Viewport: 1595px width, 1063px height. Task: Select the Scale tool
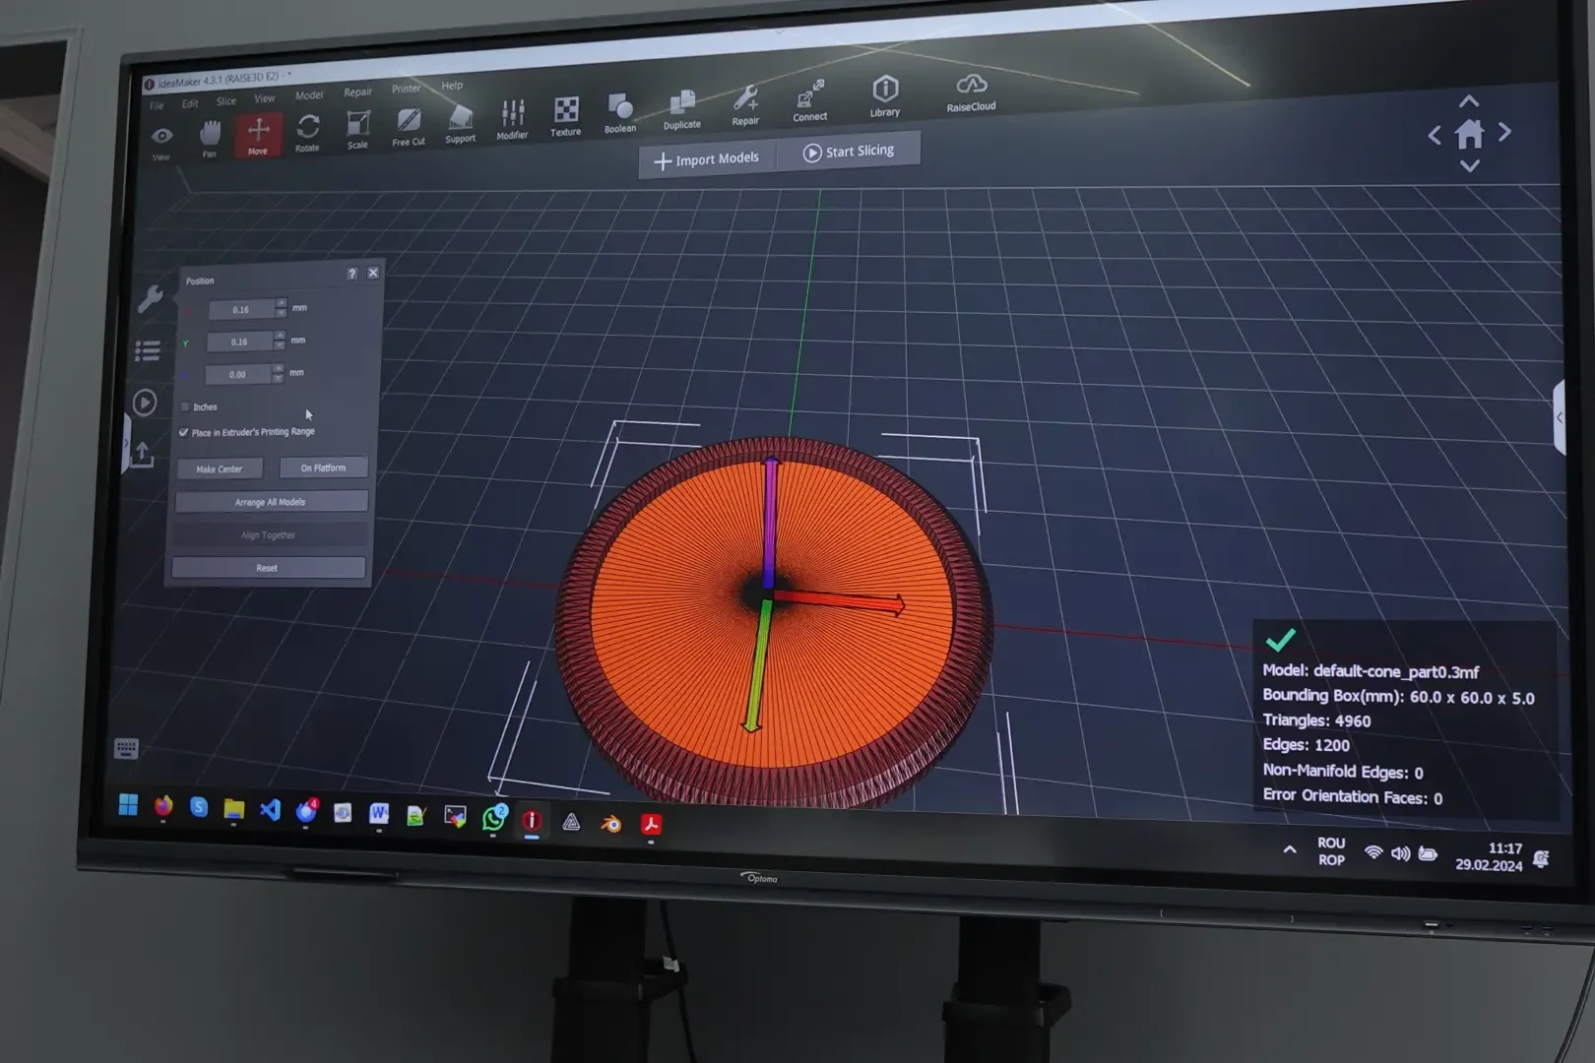coord(357,130)
